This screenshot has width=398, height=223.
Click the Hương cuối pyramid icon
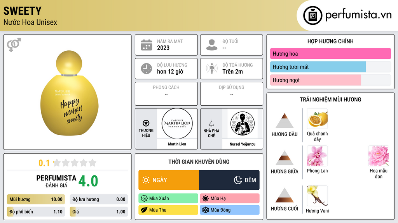(285, 195)
